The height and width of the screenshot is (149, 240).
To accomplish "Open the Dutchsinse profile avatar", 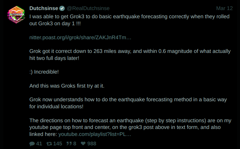I will (x=16, y=15).
